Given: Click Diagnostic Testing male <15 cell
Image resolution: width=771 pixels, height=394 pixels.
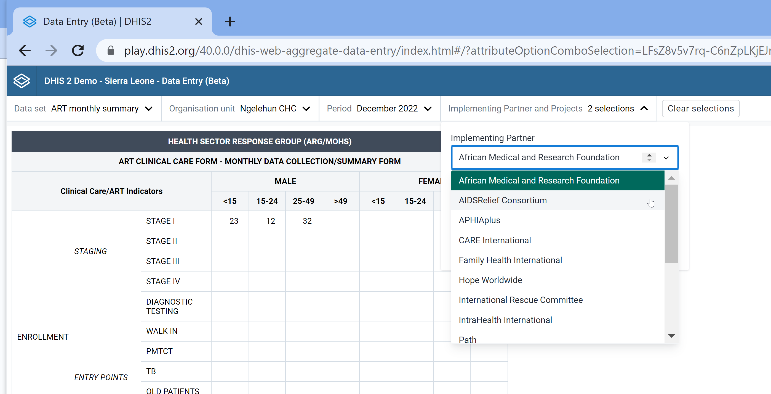Looking at the screenshot, I should point(230,307).
